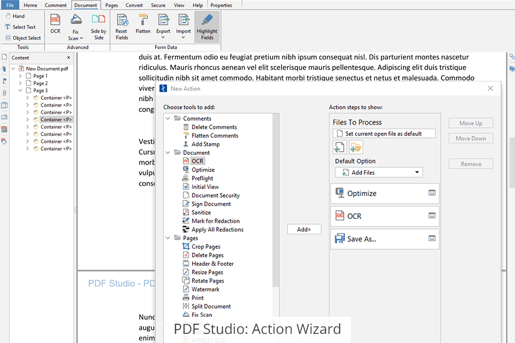Click the Remove button
Viewport: 515px width, 343px height.
click(x=470, y=164)
